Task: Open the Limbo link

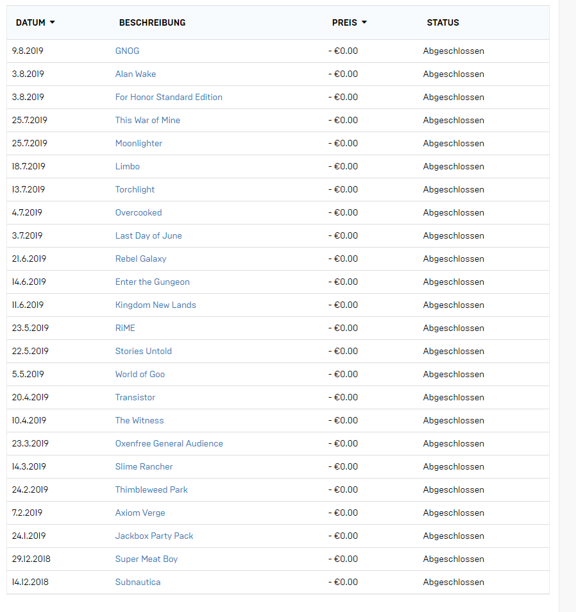Action: coord(127,166)
